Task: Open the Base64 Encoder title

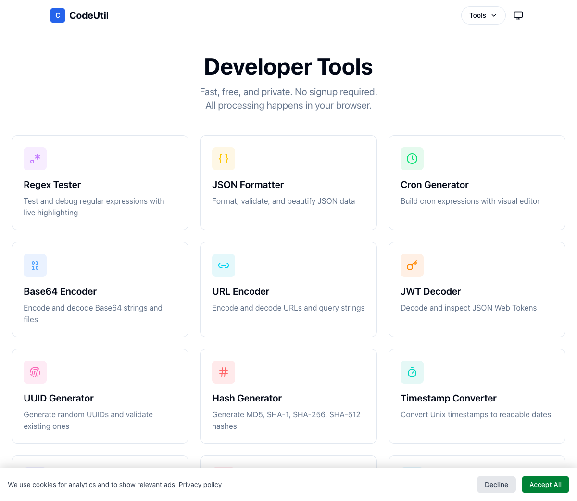Action: point(60,291)
